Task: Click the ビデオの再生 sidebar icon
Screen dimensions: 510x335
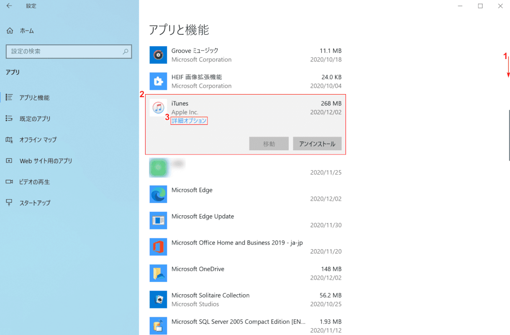Action: [9, 182]
